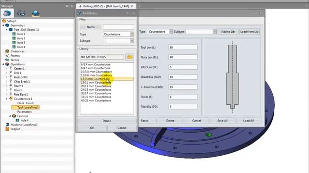Click the counterbore tool preview diagram
The image size is (309, 173).
point(232,77)
